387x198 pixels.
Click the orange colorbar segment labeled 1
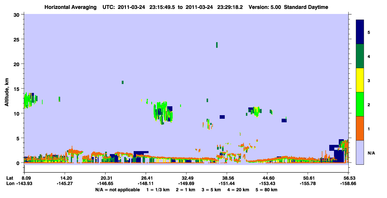pos(360,128)
